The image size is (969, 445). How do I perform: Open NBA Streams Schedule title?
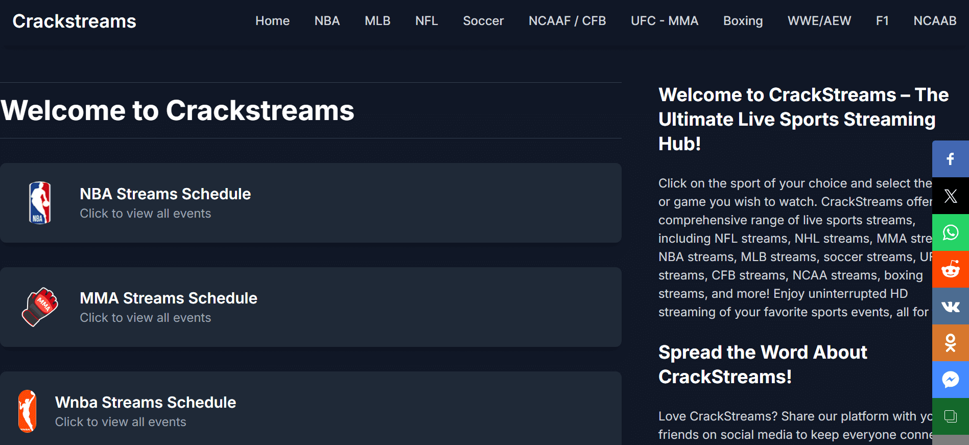165,194
